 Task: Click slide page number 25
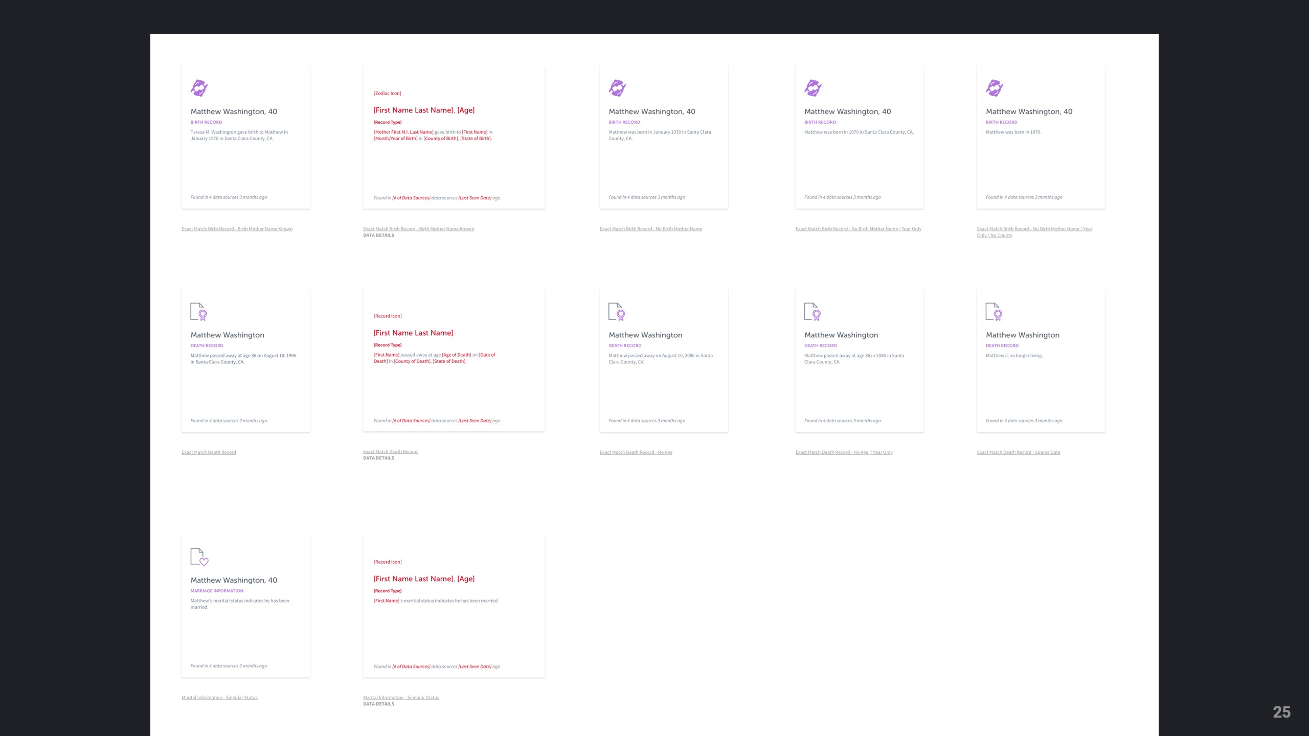[1281, 712]
